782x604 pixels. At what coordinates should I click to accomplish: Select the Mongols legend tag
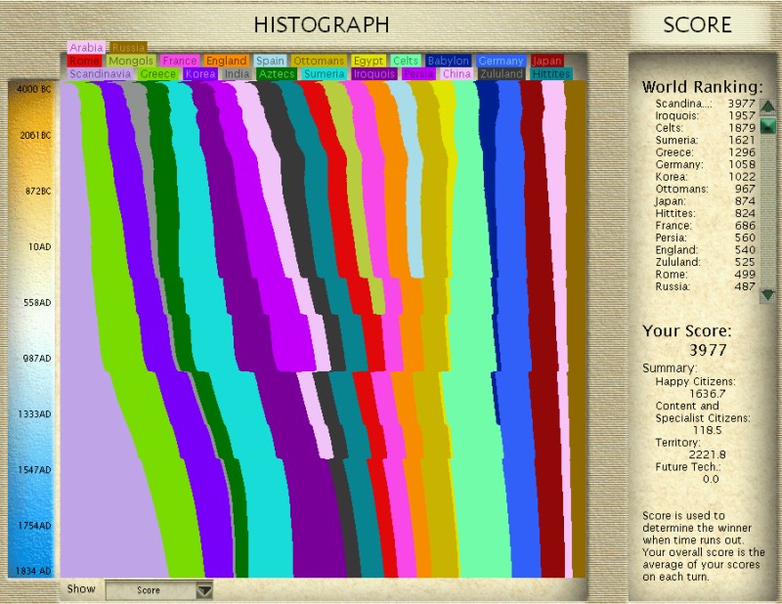pos(131,61)
